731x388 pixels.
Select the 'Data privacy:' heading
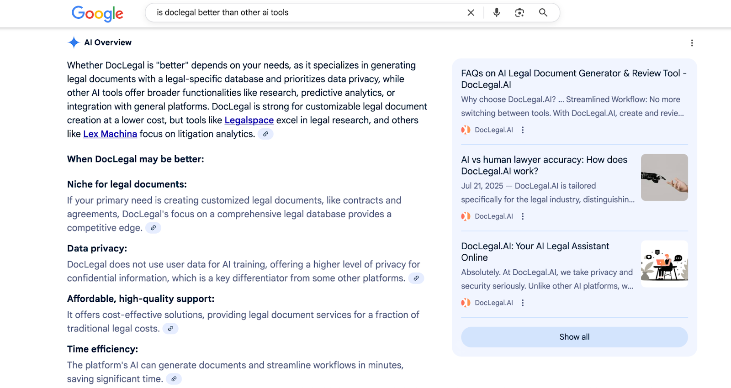[97, 248]
